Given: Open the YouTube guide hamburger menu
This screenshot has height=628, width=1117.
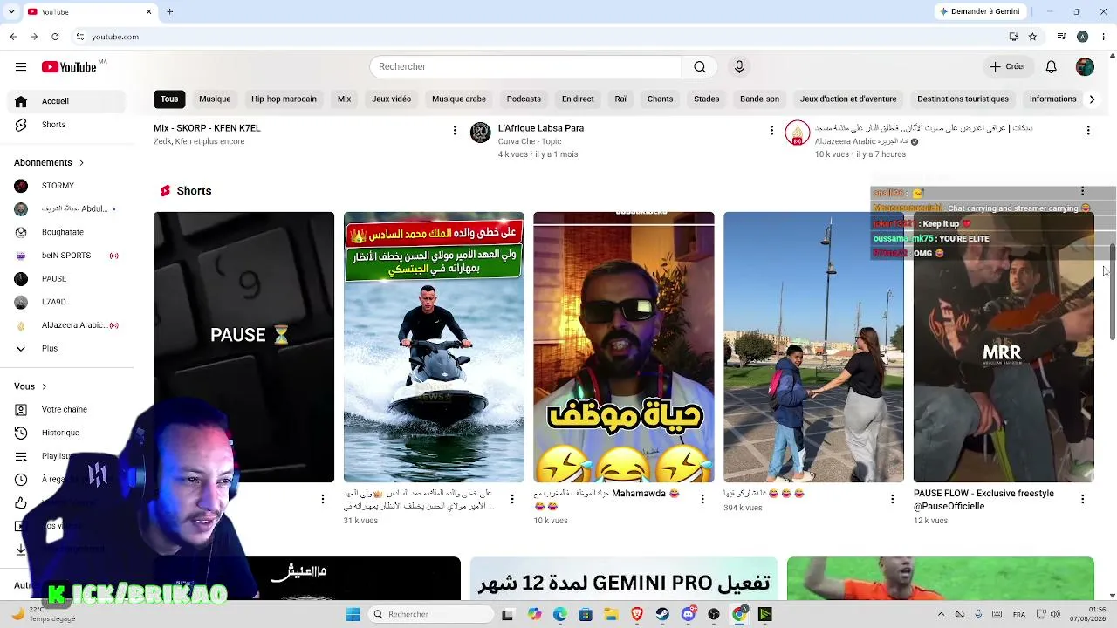Looking at the screenshot, I should [21, 67].
